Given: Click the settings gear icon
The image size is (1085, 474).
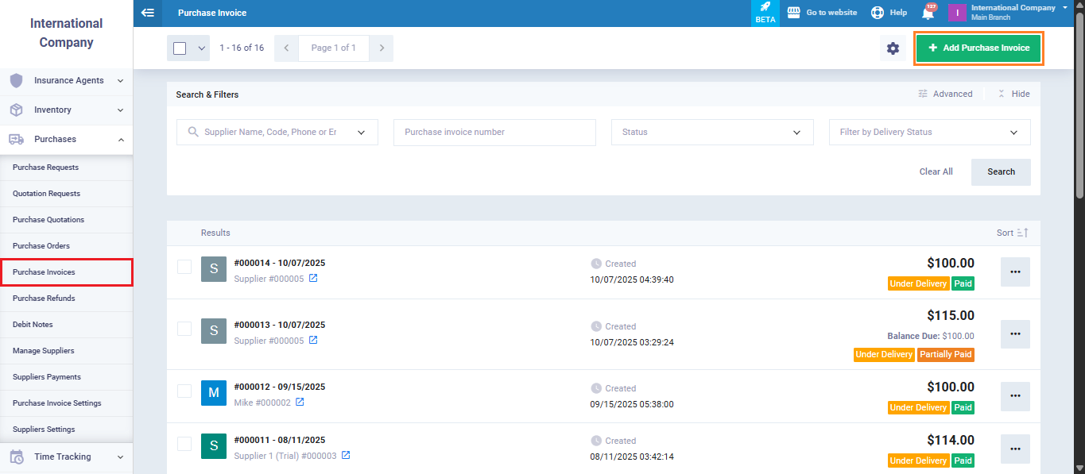Looking at the screenshot, I should (893, 48).
